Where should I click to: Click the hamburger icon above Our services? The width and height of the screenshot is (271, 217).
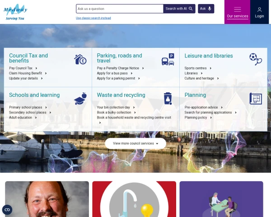click(x=238, y=9)
